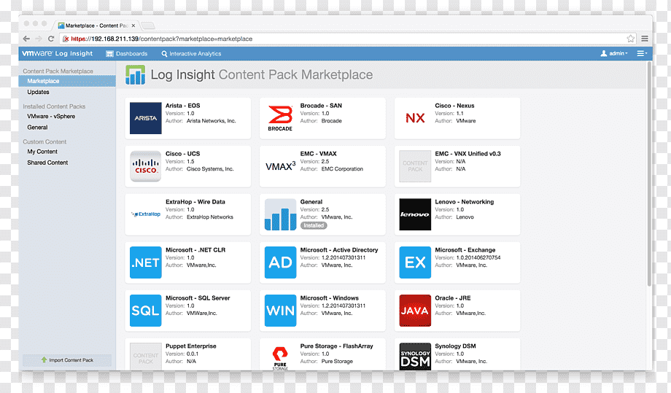671x393 pixels.
Task: Click the Microsoft - SQL Server title
Action: (198, 298)
